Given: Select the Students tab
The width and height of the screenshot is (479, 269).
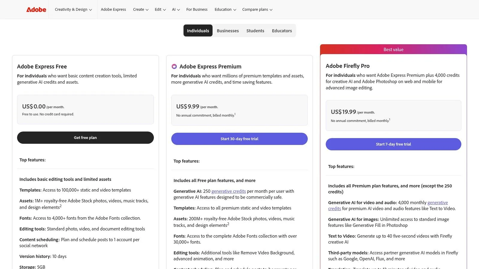Looking at the screenshot, I should [255, 30].
